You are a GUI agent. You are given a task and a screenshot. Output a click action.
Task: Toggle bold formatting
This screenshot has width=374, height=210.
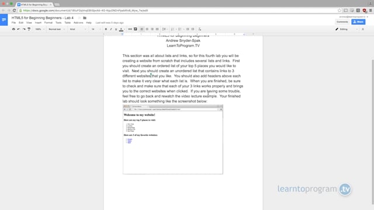(x=106, y=29)
